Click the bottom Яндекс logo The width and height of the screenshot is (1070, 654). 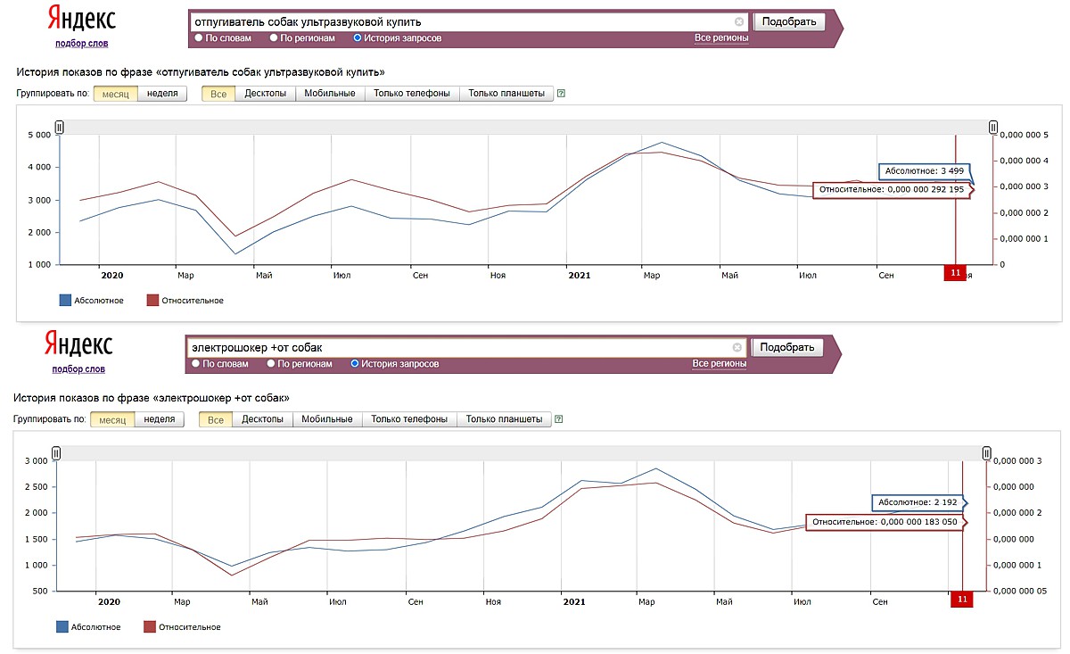click(78, 344)
